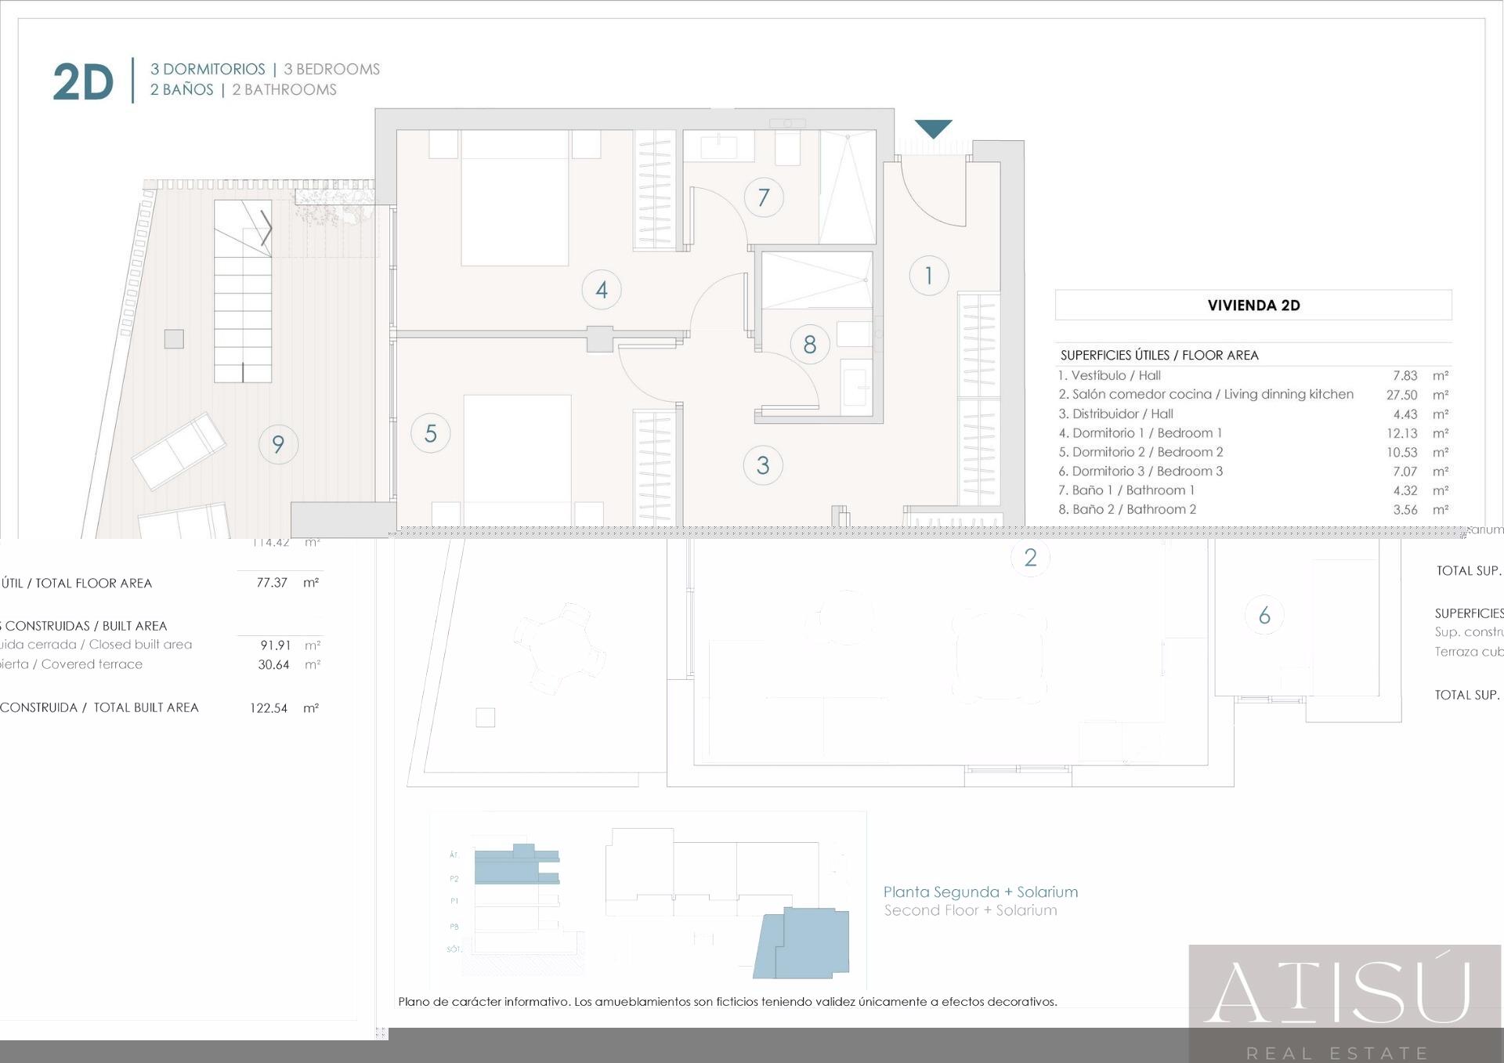The image size is (1504, 1063).
Task: Click the bathroom 7 shower drawing
Action: tap(848, 186)
